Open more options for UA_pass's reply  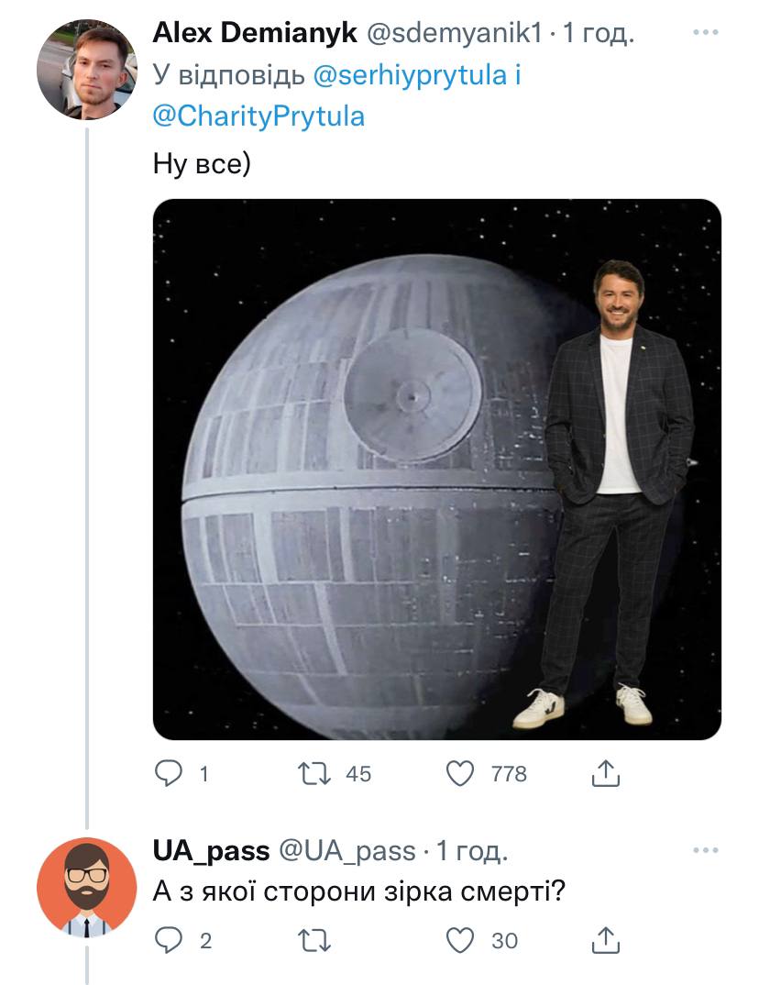(705, 850)
